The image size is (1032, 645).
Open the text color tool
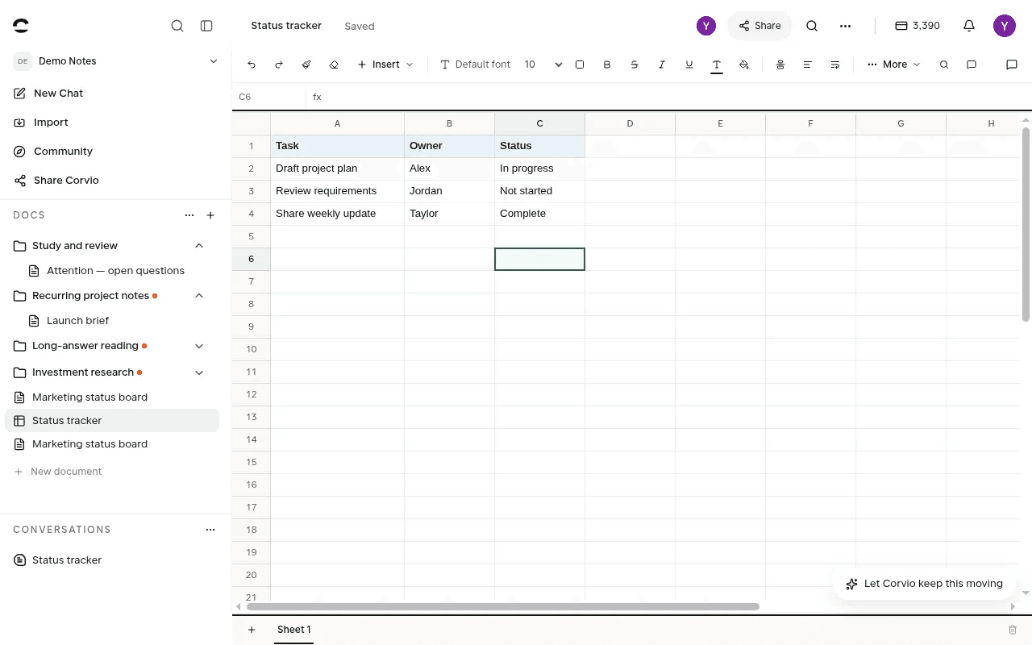click(716, 64)
